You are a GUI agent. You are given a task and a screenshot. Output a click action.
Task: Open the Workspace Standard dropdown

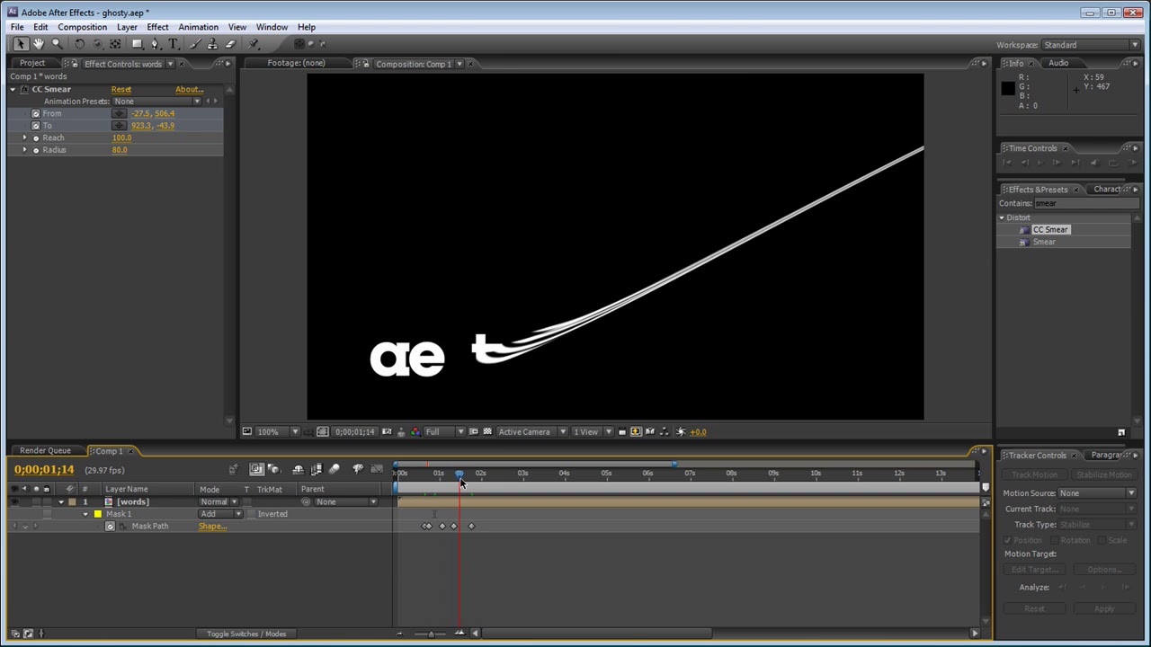coord(1092,45)
